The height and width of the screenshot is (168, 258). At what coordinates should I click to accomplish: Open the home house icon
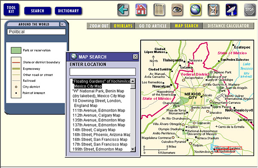coord(141,10)
